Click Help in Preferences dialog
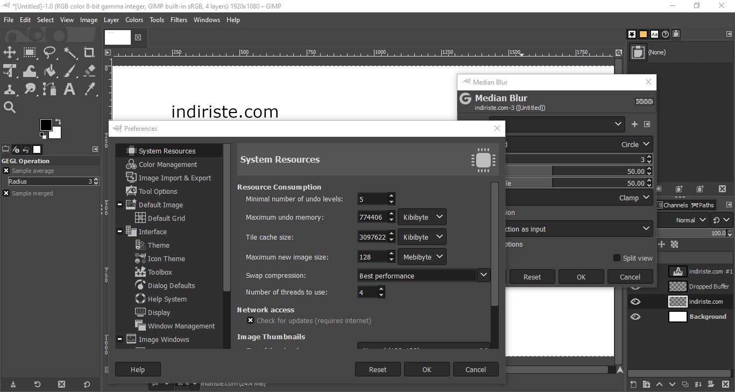The height and width of the screenshot is (392, 735). (138, 369)
